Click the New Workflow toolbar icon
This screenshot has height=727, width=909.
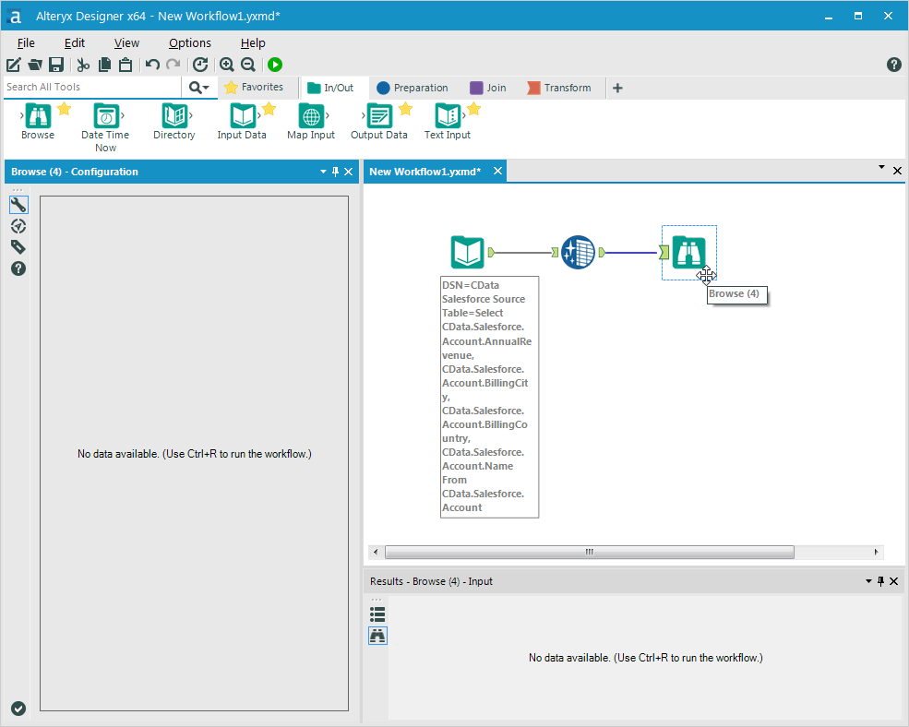[x=13, y=65]
